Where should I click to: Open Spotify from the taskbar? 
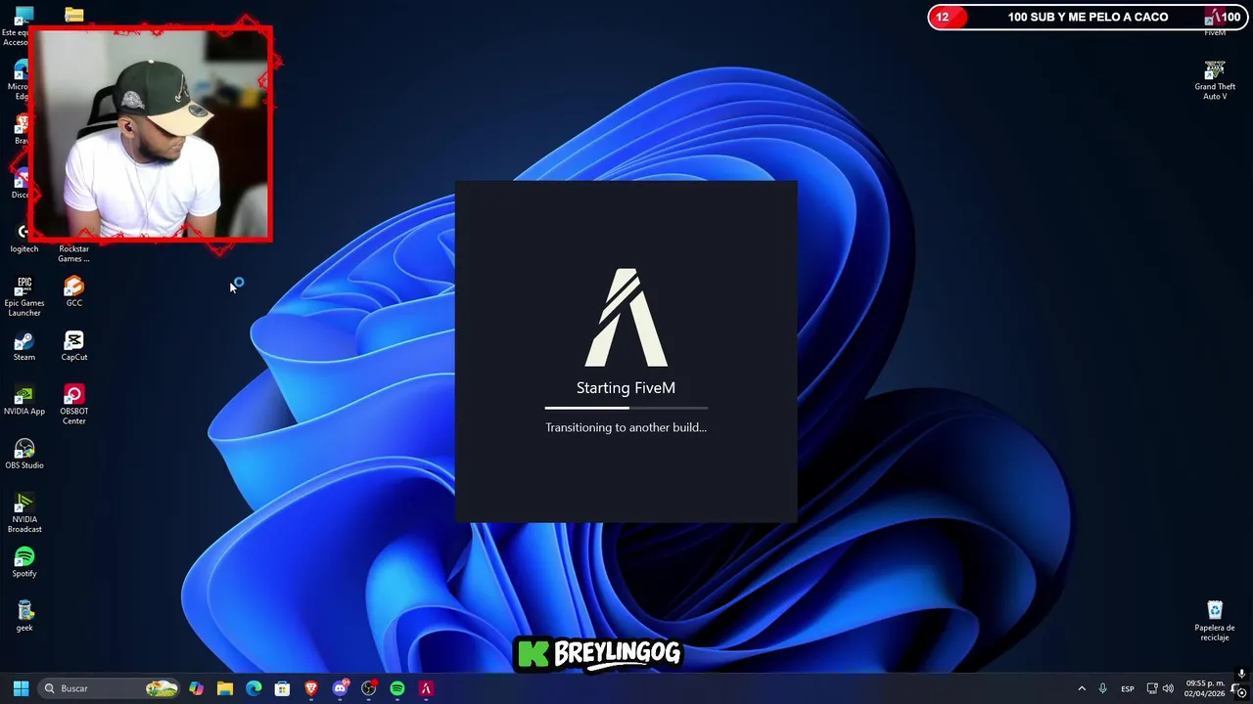(397, 688)
